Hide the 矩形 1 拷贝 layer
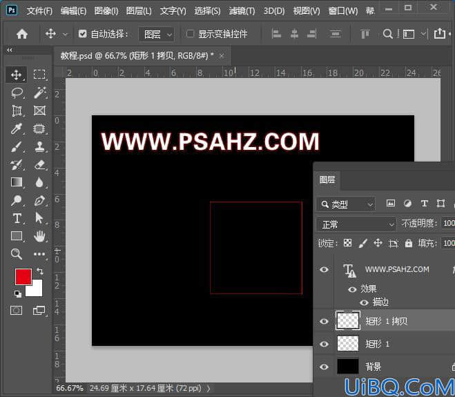Screen dimensions: 455x397 (x=324, y=321)
